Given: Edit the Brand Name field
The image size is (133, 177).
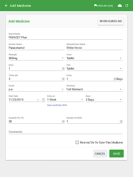Looking at the screenshot, I should (65, 37).
